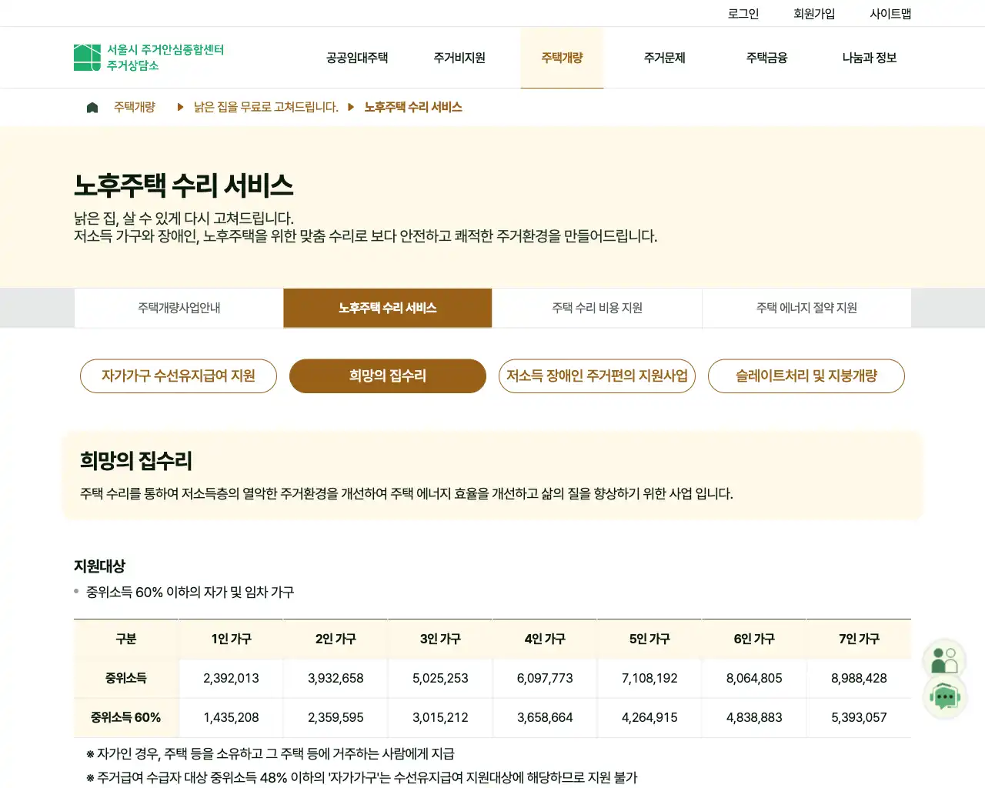Open the 주택개량사업안내 tab
The image size is (985, 788).
pos(179,308)
